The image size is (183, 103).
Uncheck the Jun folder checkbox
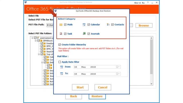45,79
